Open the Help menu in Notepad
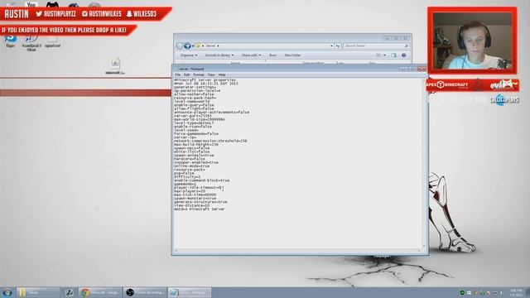This screenshot has width=530, height=298. pos(222,74)
